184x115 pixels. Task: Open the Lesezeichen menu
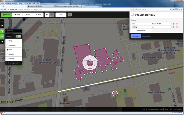(x=27, y=3)
